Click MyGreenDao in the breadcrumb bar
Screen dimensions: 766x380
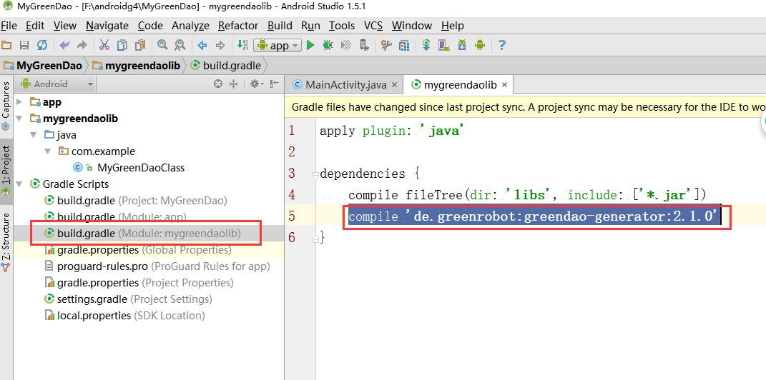point(44,66)
